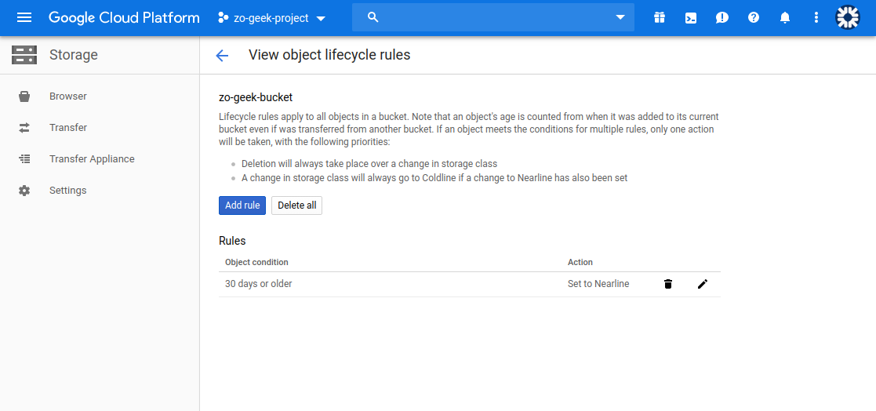Click the Action column header

tap(580, 262)
